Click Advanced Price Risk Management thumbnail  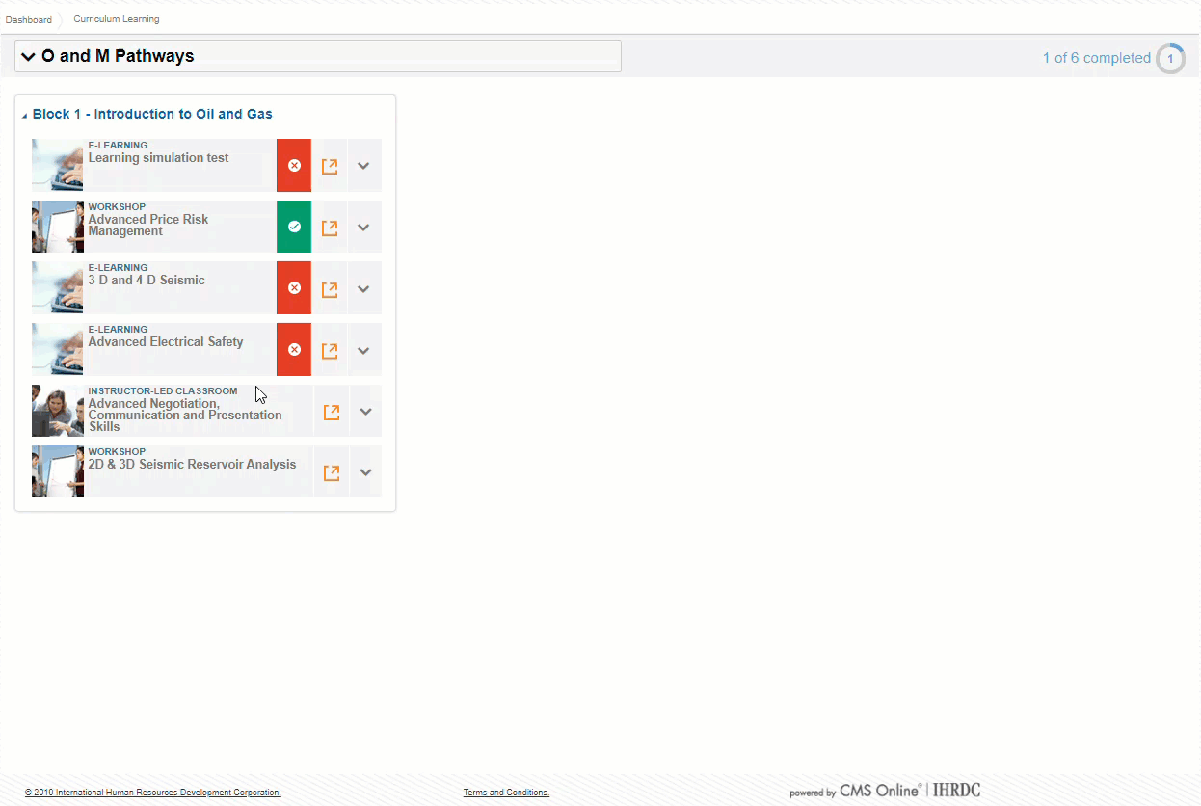point(58,227)
